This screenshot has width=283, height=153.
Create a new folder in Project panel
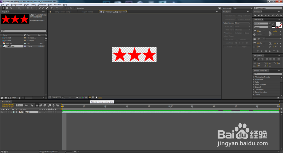pyautogui.click(x=6, y=98)
